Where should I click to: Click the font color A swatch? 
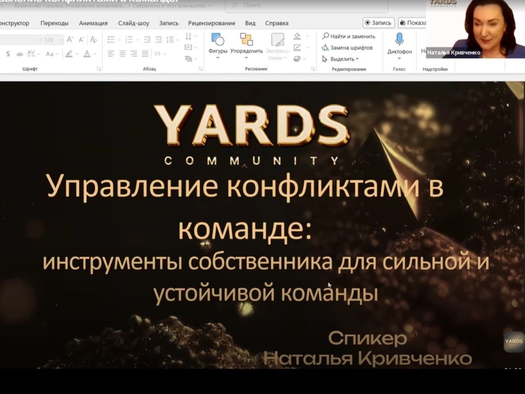click(x=87, y=54)
